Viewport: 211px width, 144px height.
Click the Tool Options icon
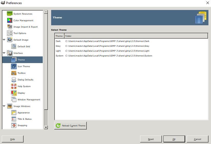[x=10, y=33]
